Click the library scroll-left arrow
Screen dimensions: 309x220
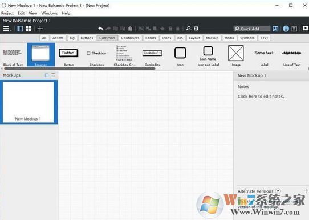(2, 69)
